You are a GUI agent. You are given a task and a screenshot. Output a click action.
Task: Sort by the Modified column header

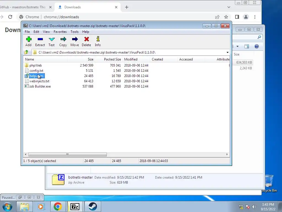tap(136, 59)
